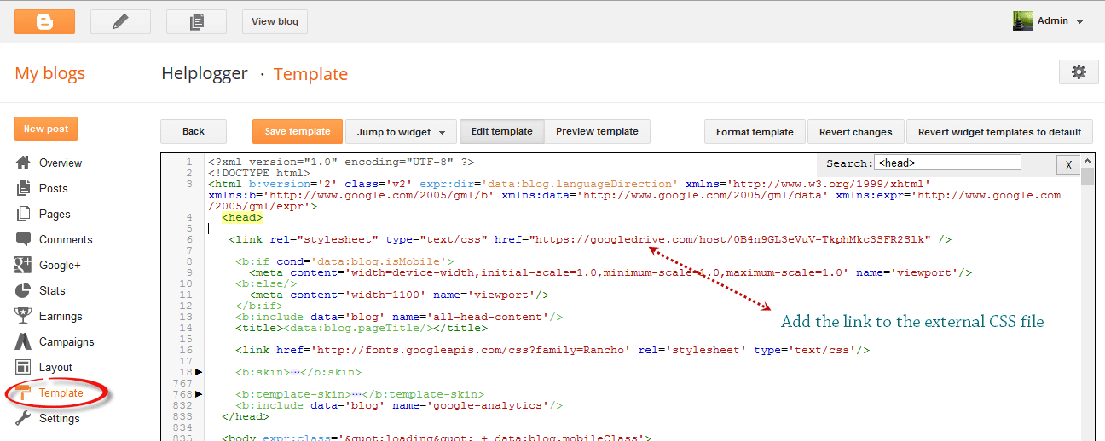Close the search box with X
The image size is (1105, 441).
click(1068, 165)
